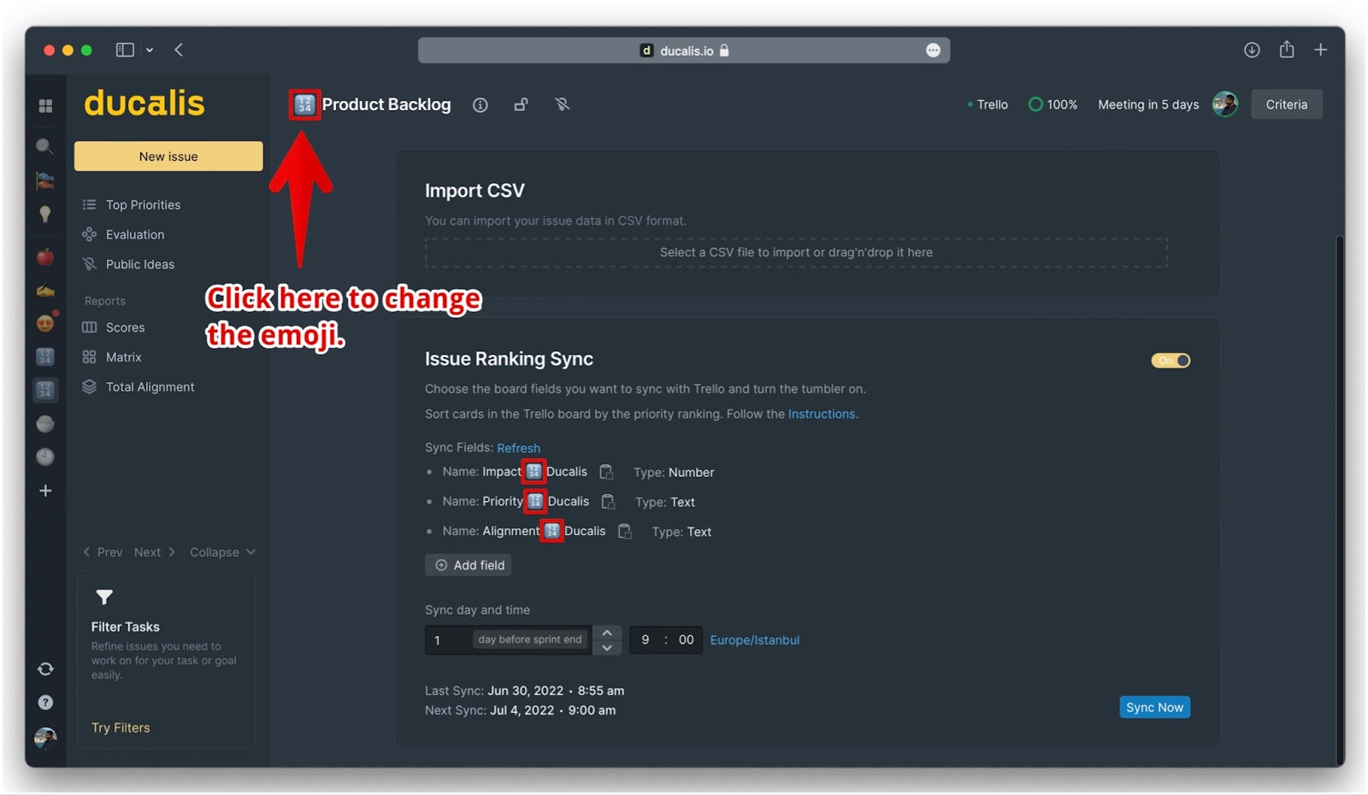Open new Safari tab with plus
Image resolution: width=1368 pixels, height=795 pixels.
pyautogui.click(x=1321, y=50)
